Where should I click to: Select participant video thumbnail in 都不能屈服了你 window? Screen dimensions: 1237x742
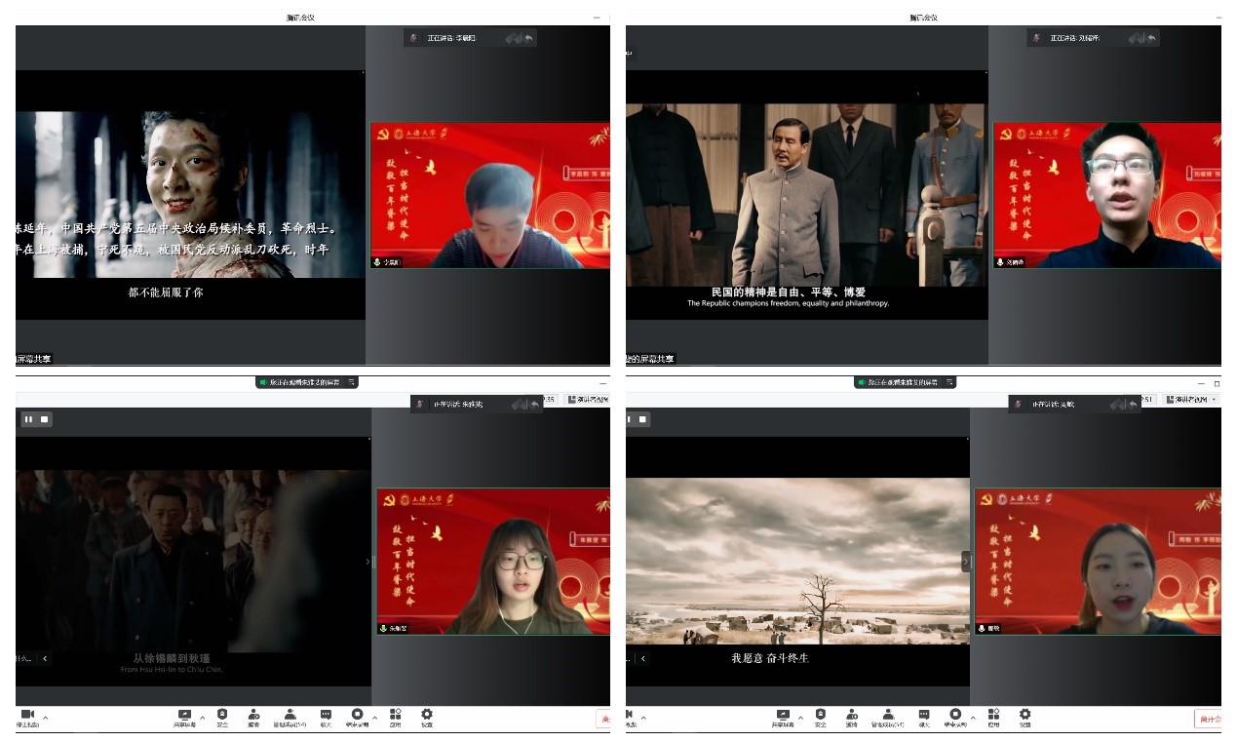click(490, 196)
